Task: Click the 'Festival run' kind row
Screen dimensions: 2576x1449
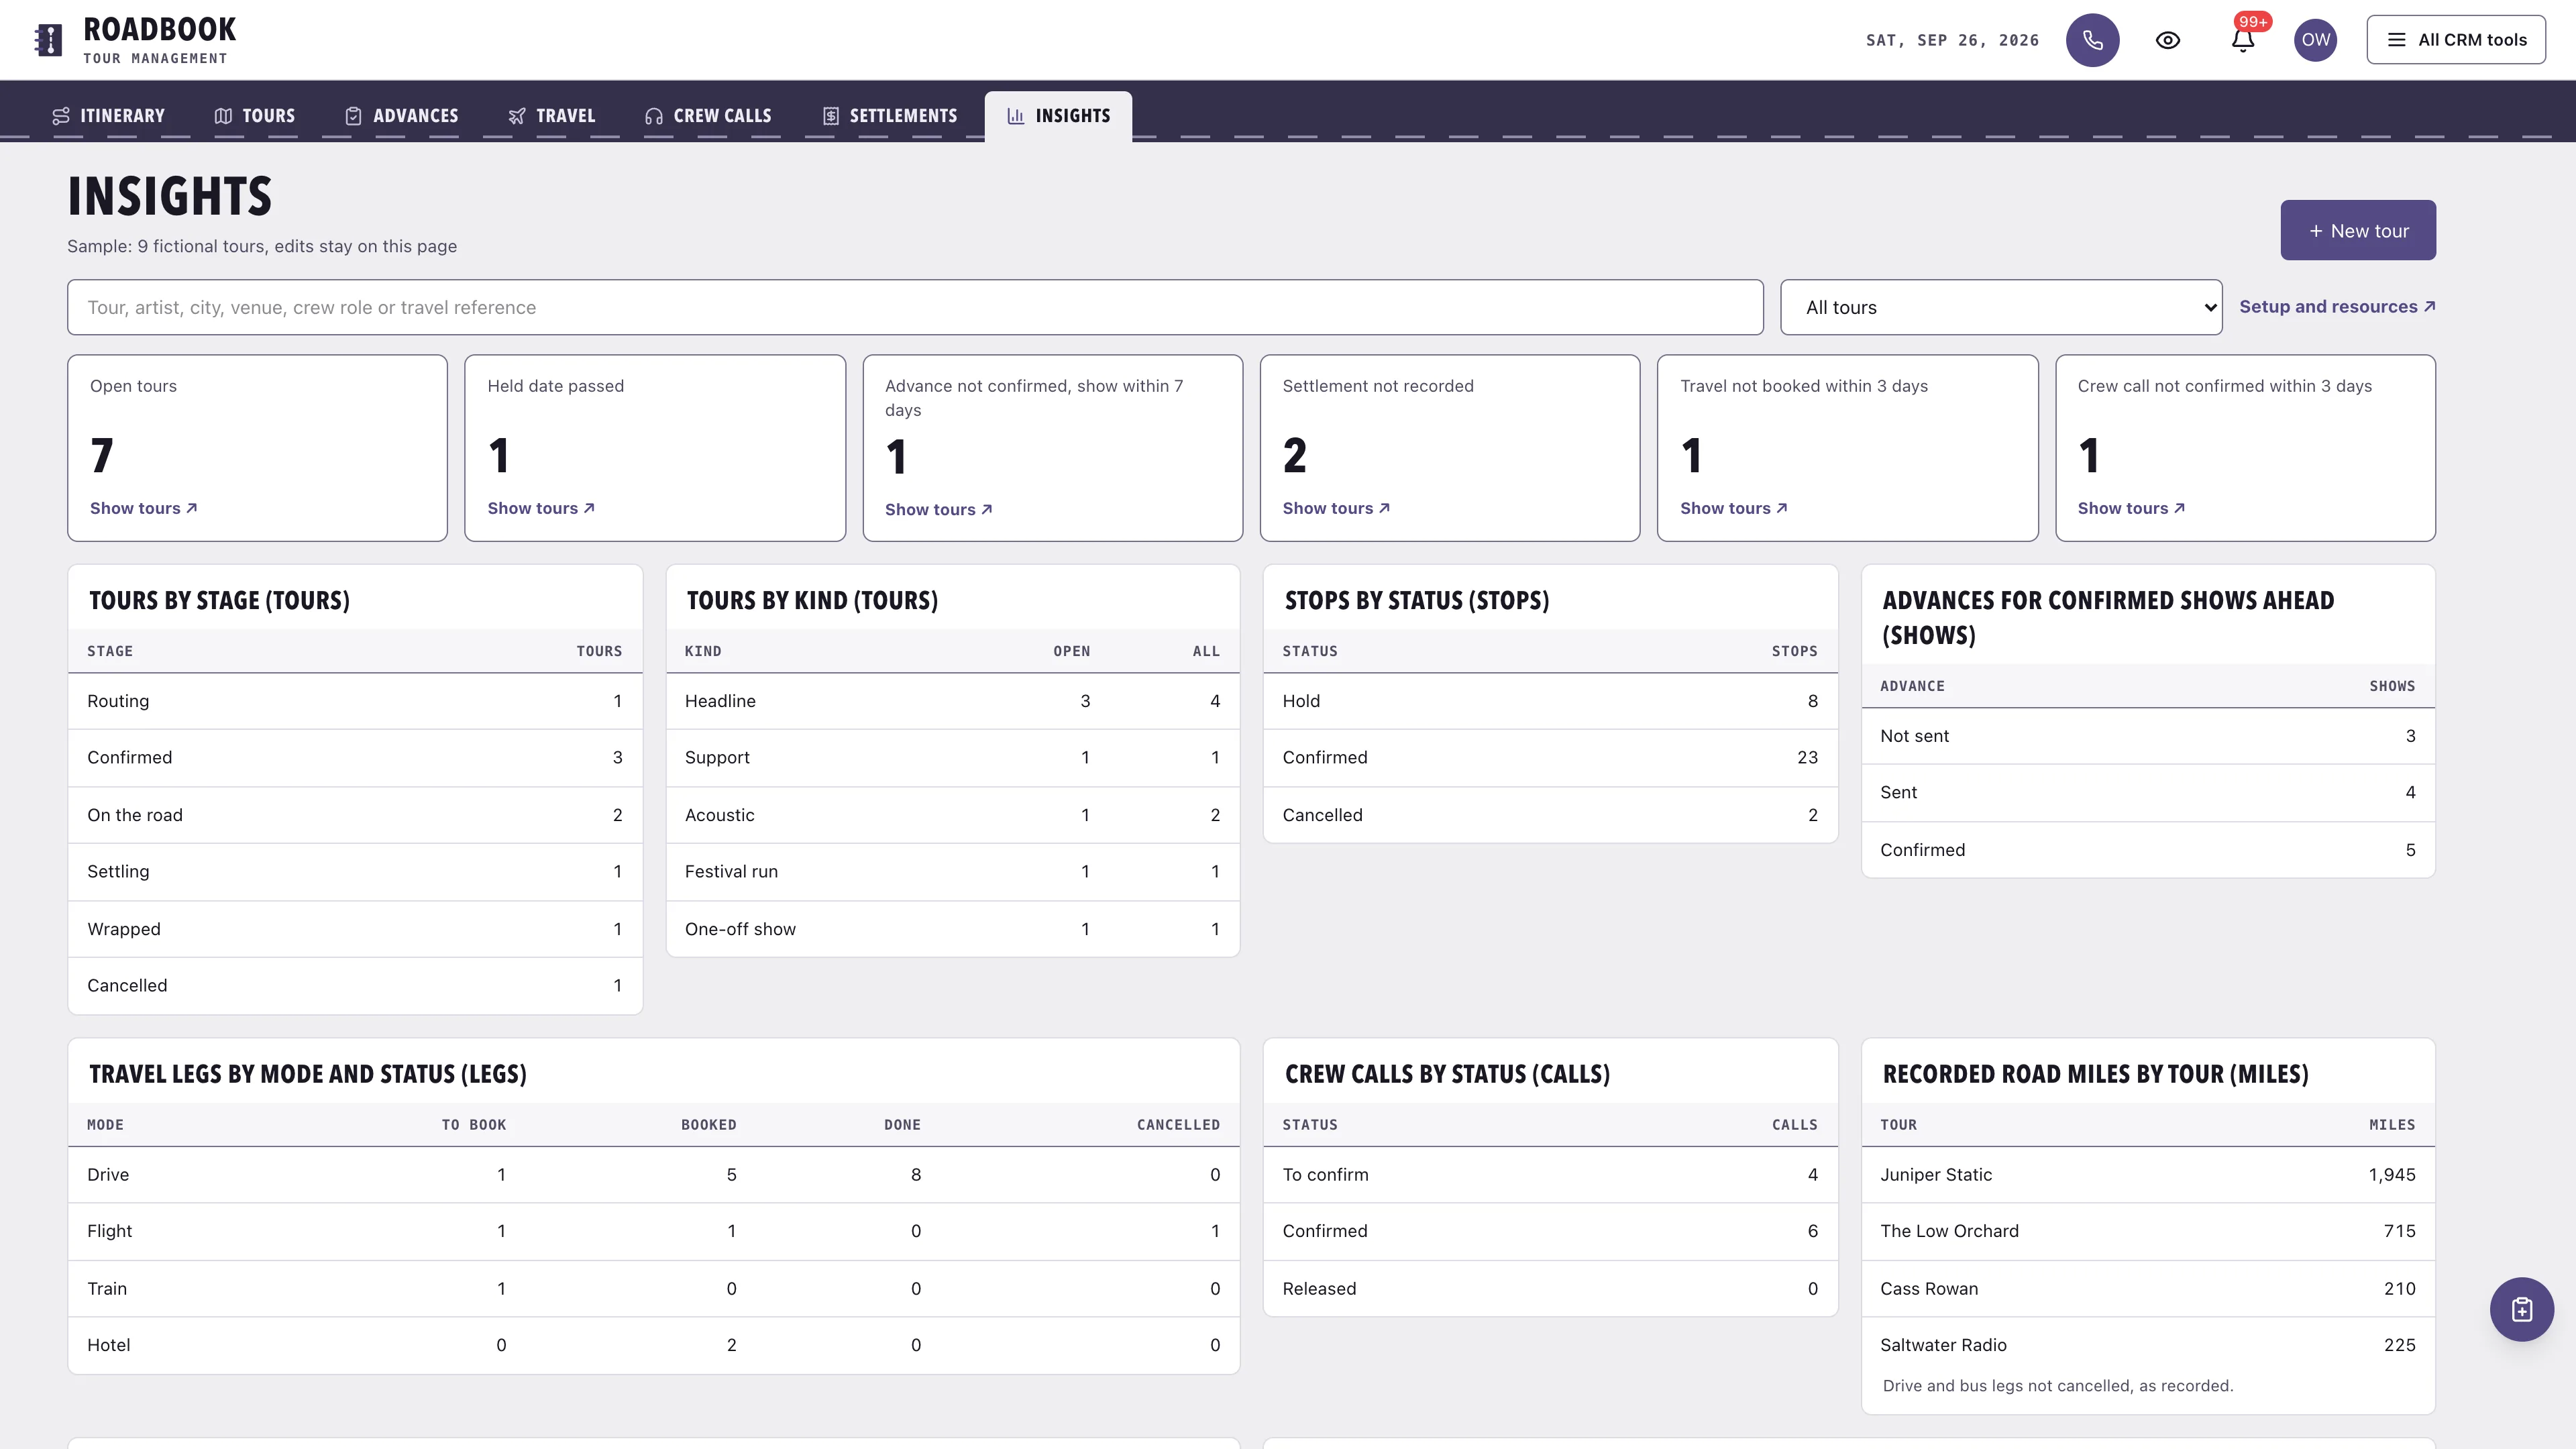Action: point(953,871)
